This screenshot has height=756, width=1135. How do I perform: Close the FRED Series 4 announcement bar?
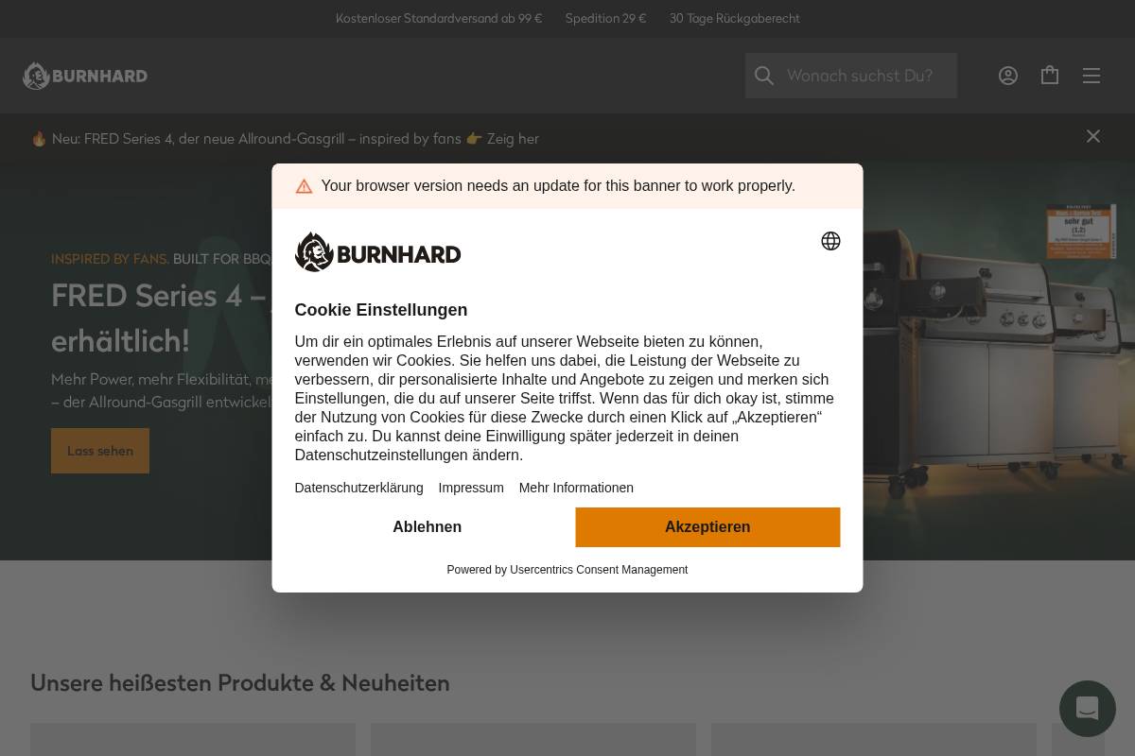click(1093, 136)
